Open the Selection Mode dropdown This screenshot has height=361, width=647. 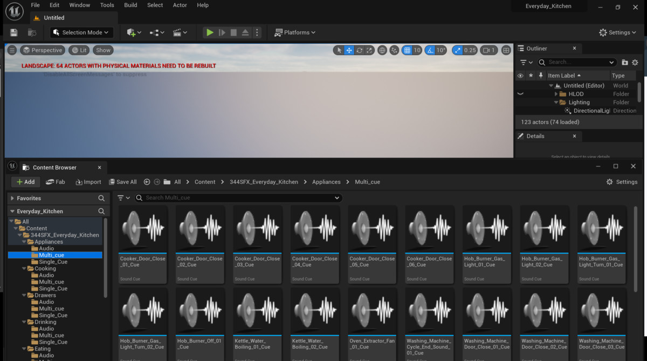pyautogui.click(x=82, y=32)
